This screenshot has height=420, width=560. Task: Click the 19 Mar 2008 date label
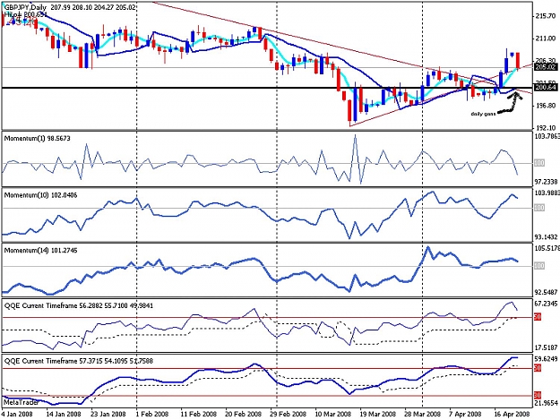click(x=378, y=414)
